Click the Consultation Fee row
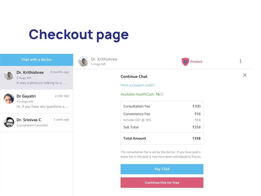The image size is (261, 196). point(162,106)
